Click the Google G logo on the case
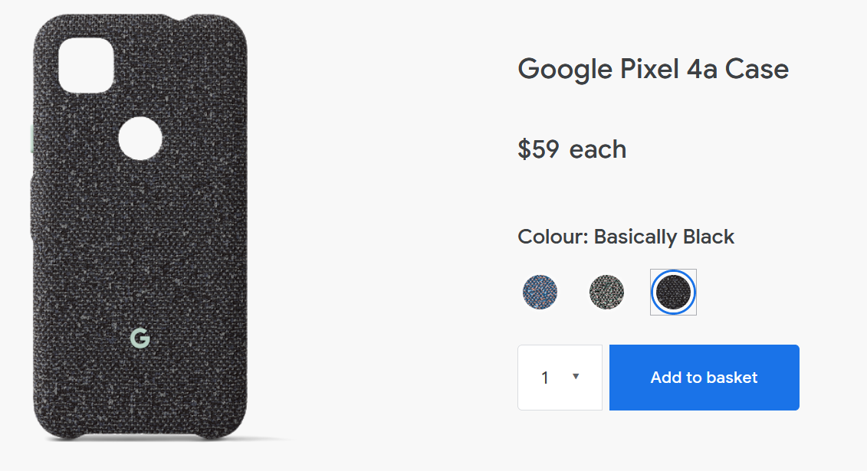 [140, 338]
